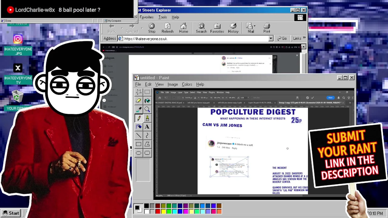The image size is (388, 218).
Task: Click the Back arrow in Streets Explorer
Action: pos(112,28)
